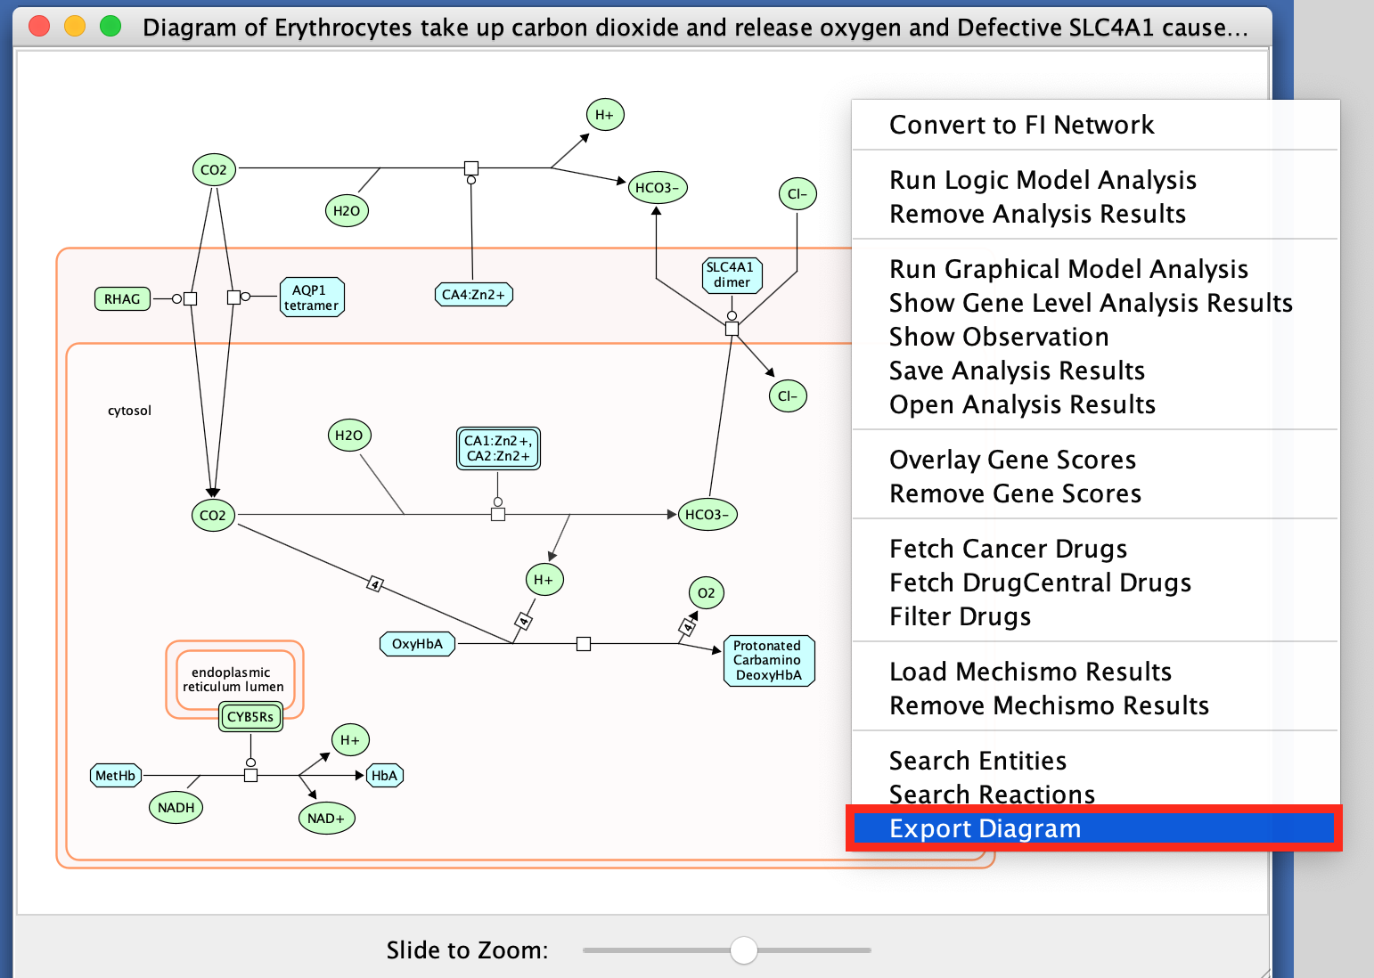Click the cytosol compartment label
The height and width of the screenshot is (978, 1374).
pos(130,411)
